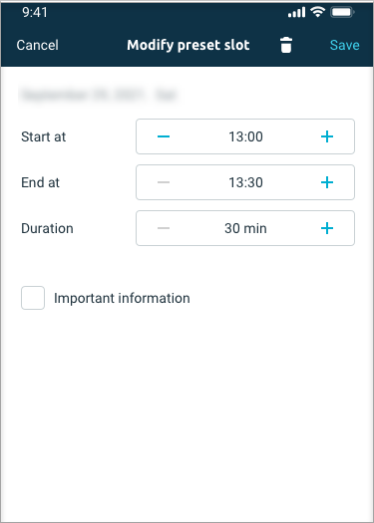Image resolution: width=374 pixels, height=523 pixels.
Task: Enable the Important information checkbox
Action: pos(33,298)
